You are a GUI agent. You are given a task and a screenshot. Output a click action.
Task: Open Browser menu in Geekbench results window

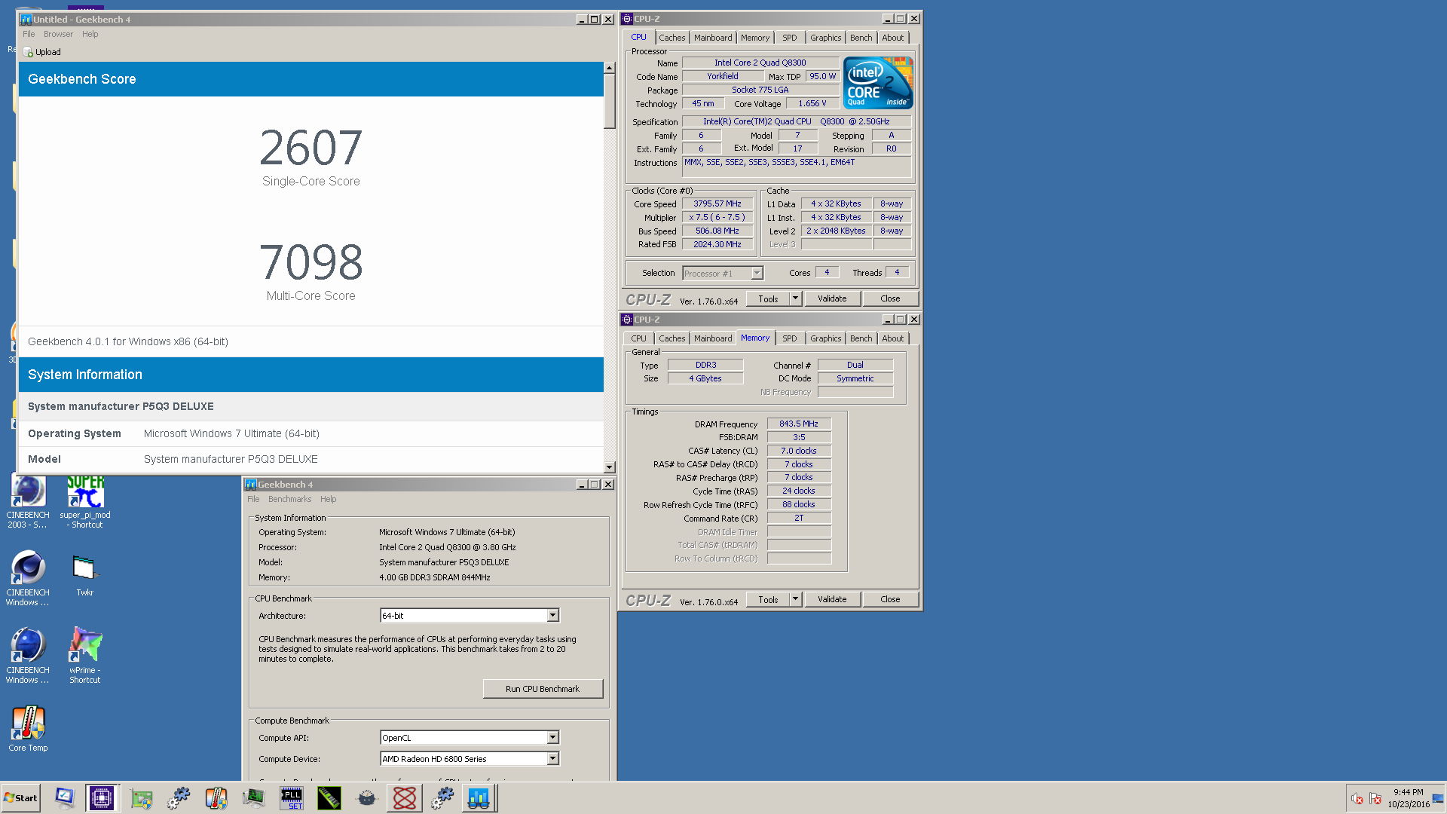(x=58, y=34)
